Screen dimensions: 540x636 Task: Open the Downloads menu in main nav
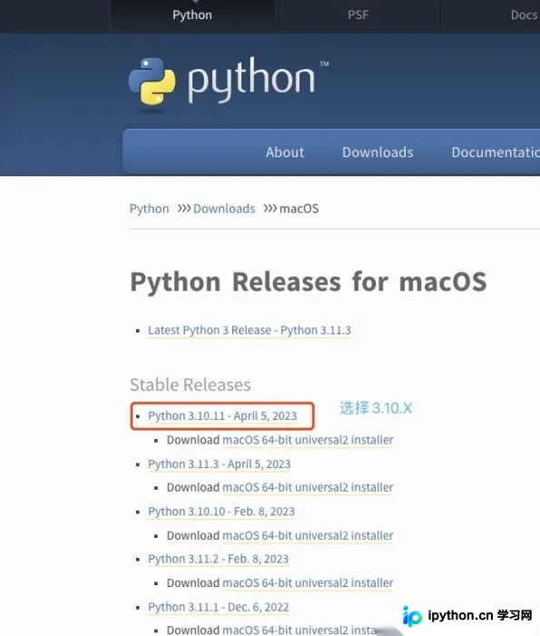coord(378,152)
